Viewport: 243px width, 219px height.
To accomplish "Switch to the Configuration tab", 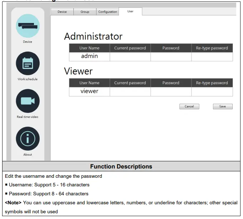I will tap(108, 12).
